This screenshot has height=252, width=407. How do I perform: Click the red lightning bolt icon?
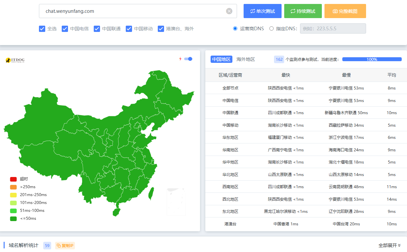(180, 59)
